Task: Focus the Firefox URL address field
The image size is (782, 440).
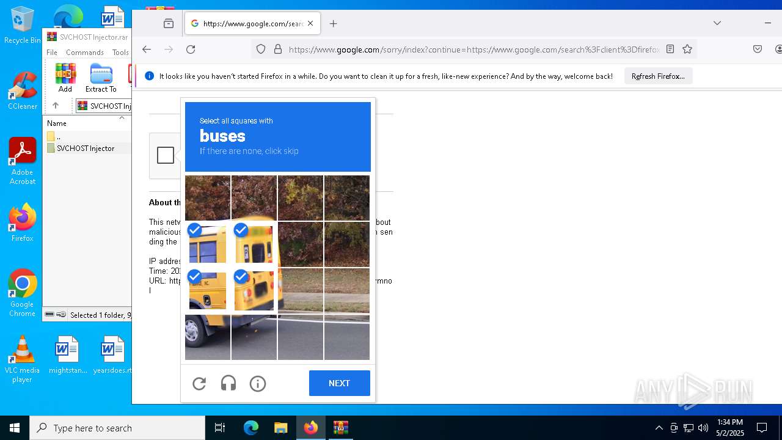Action: point(473,50)
